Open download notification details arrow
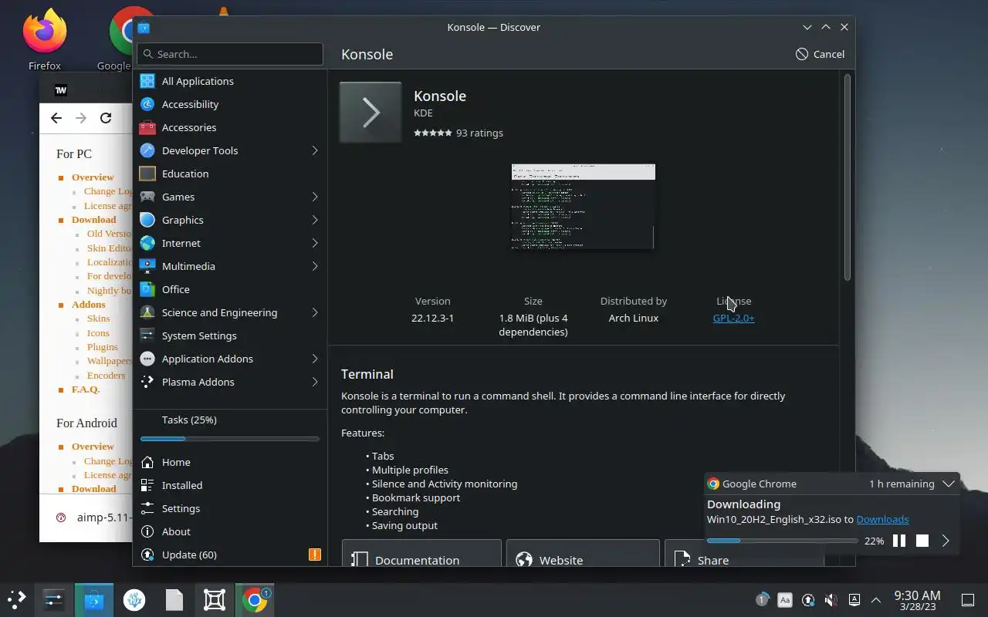Image resolution: width=988 pixels, height=617 pixels. (x=946, y=541)
